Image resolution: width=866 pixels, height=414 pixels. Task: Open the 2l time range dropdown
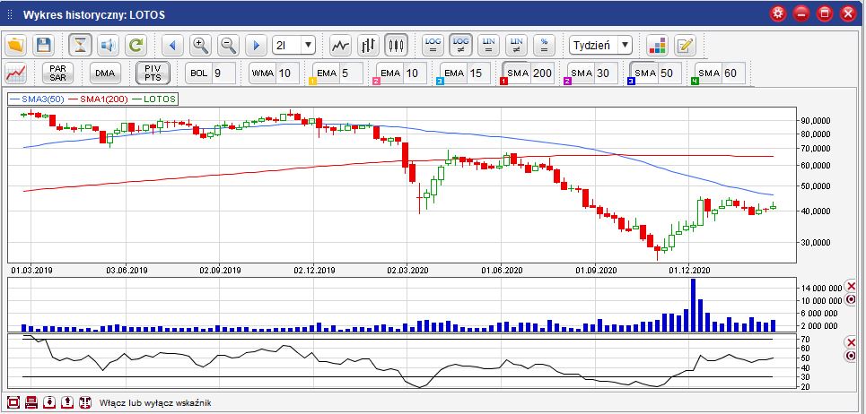[x=294, y=45]
